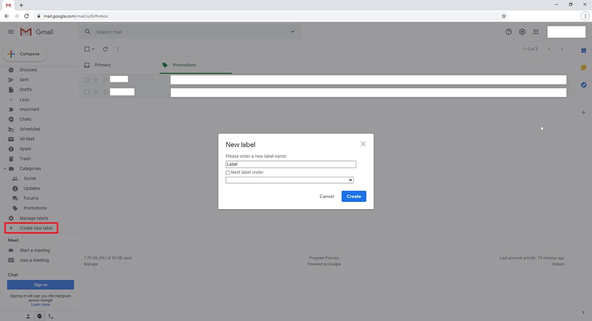Viewport: 592px width, 321px height.
Task: Open Google Tasks in the side panel
Action: [x=583, y=85]
